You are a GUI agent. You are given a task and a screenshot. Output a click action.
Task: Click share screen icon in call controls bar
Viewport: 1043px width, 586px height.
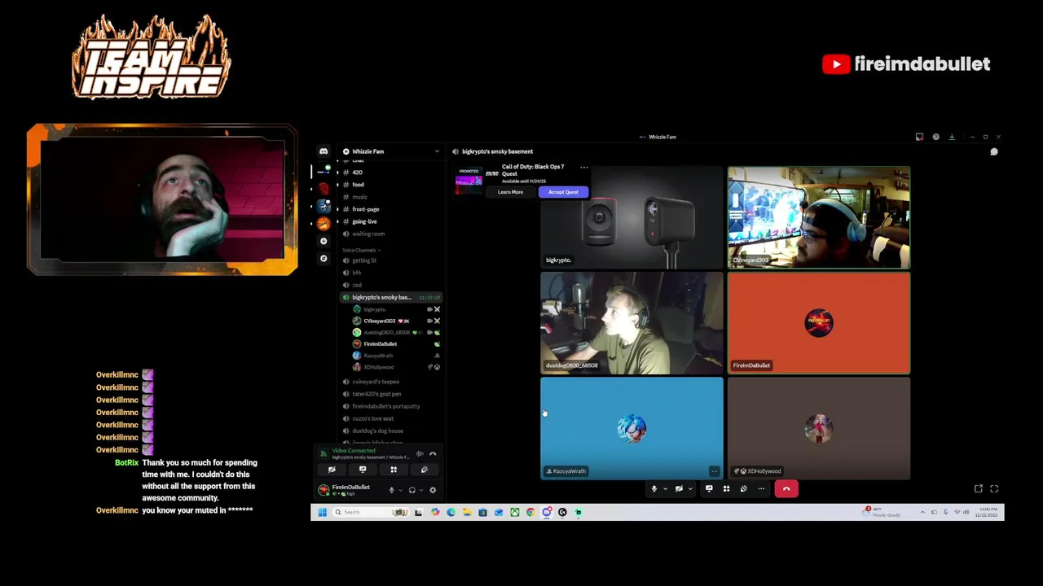pos(709,489)
